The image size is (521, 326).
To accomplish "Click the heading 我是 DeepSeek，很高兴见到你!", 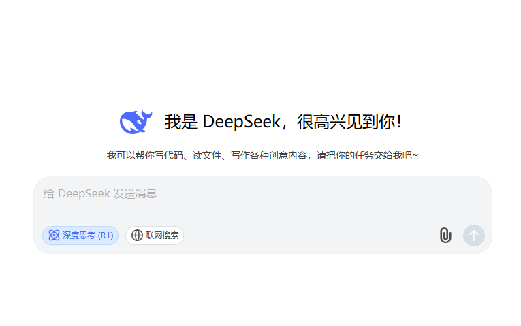I will tap(283, 122).
